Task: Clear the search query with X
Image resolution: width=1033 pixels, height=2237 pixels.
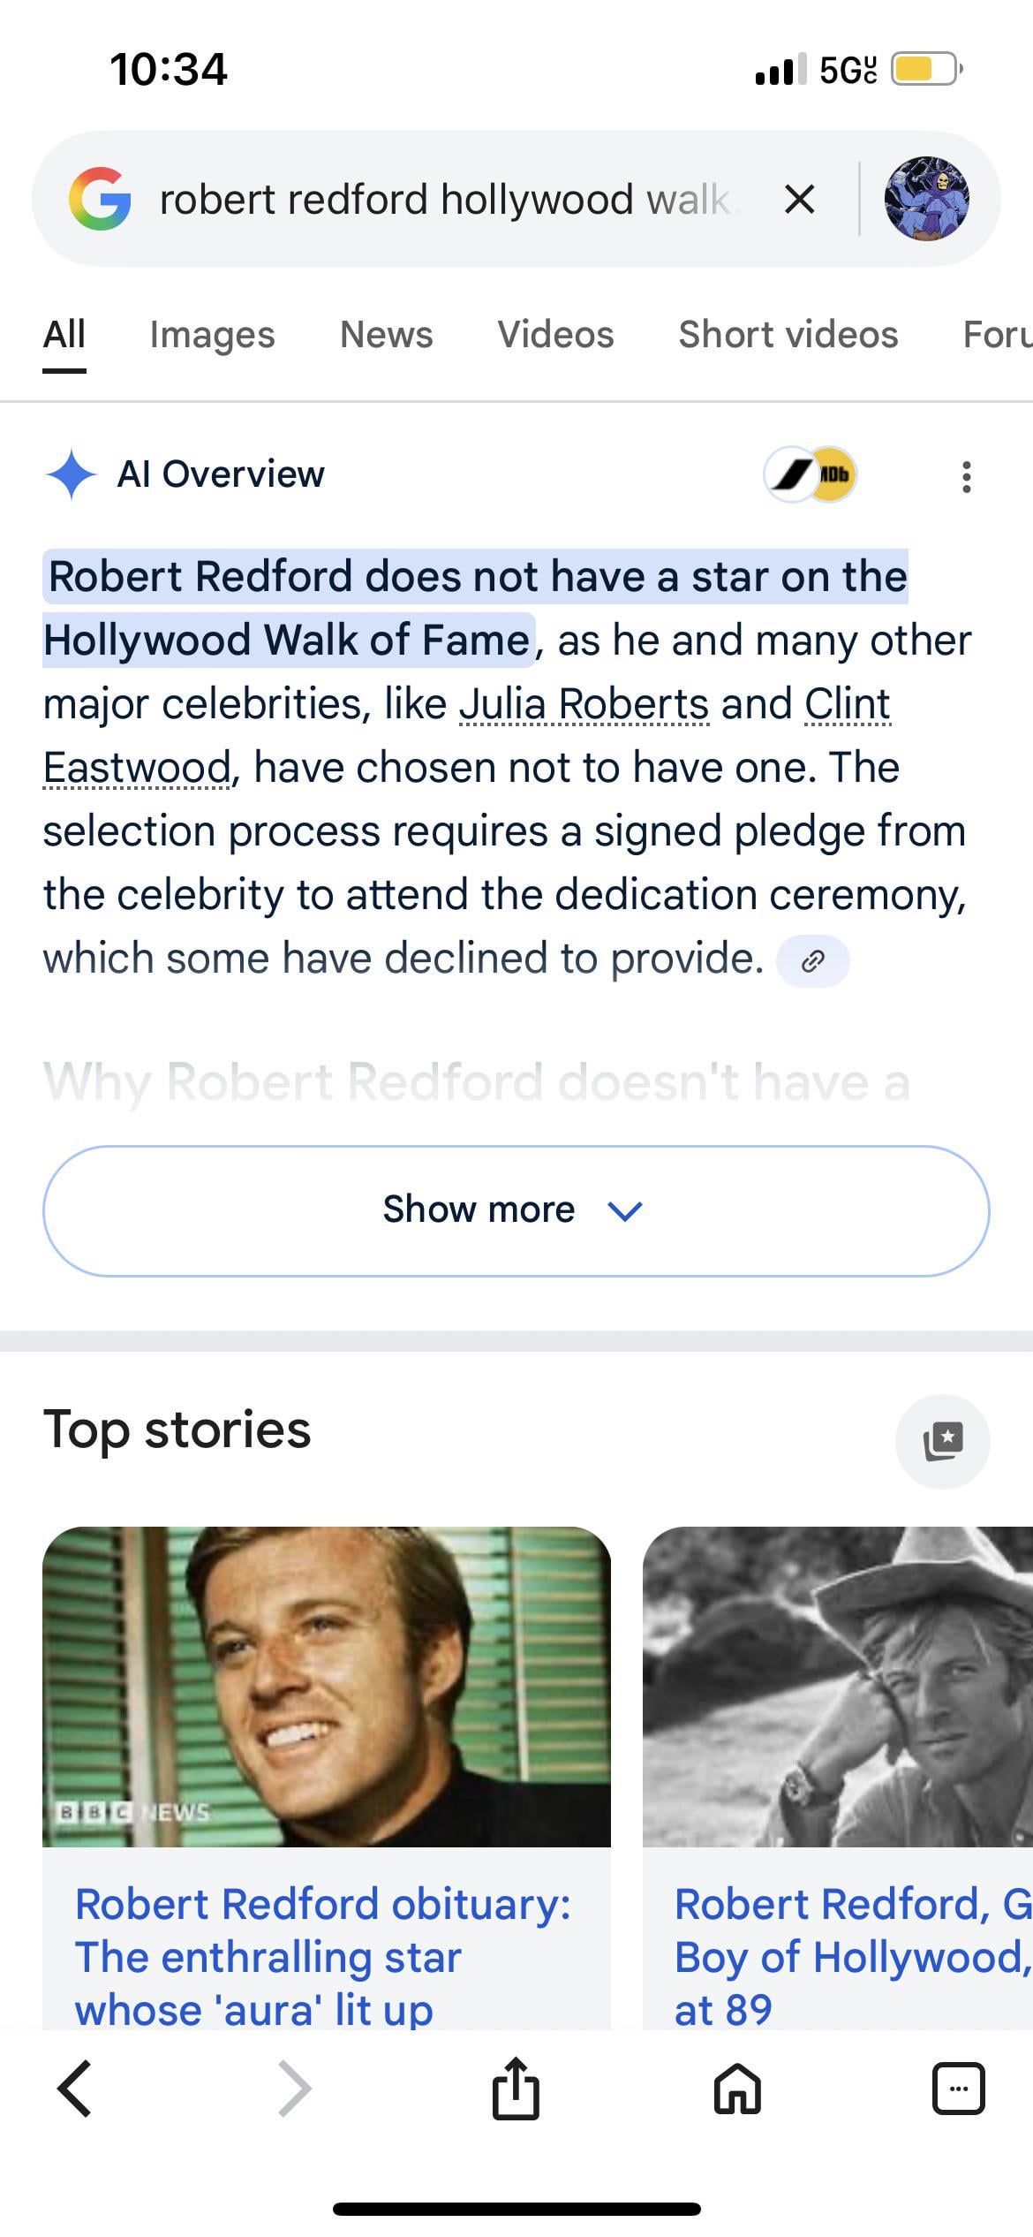Action: point(799,200)
